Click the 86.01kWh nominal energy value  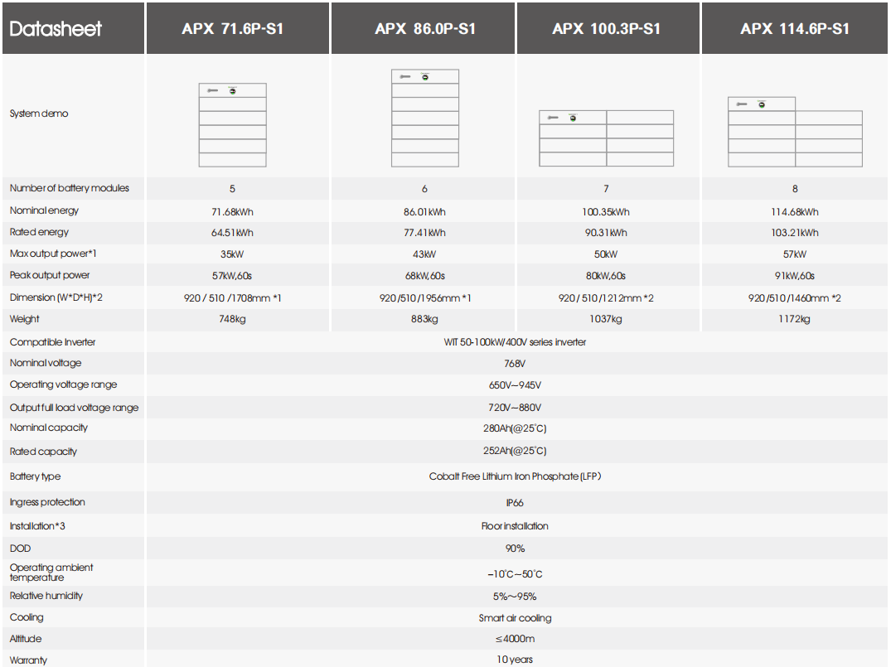424,212
